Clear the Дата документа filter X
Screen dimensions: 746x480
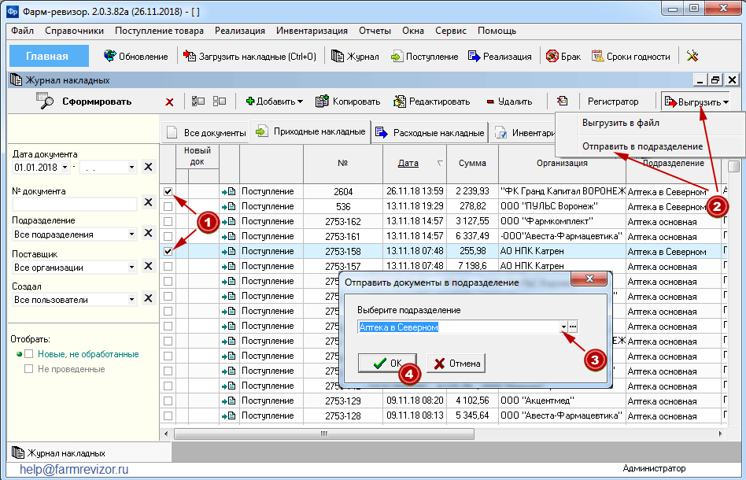pyautogui.click(x=149, y=167)
